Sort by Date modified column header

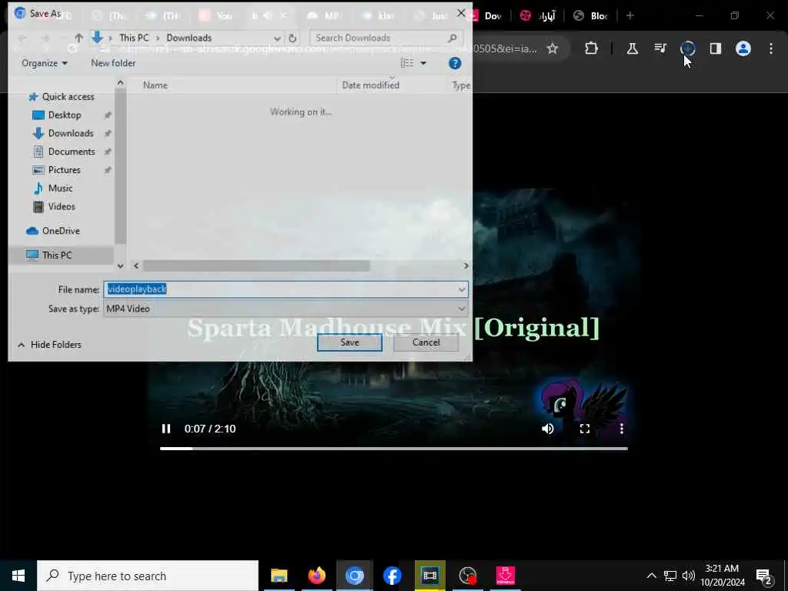(x=370, y=85)
